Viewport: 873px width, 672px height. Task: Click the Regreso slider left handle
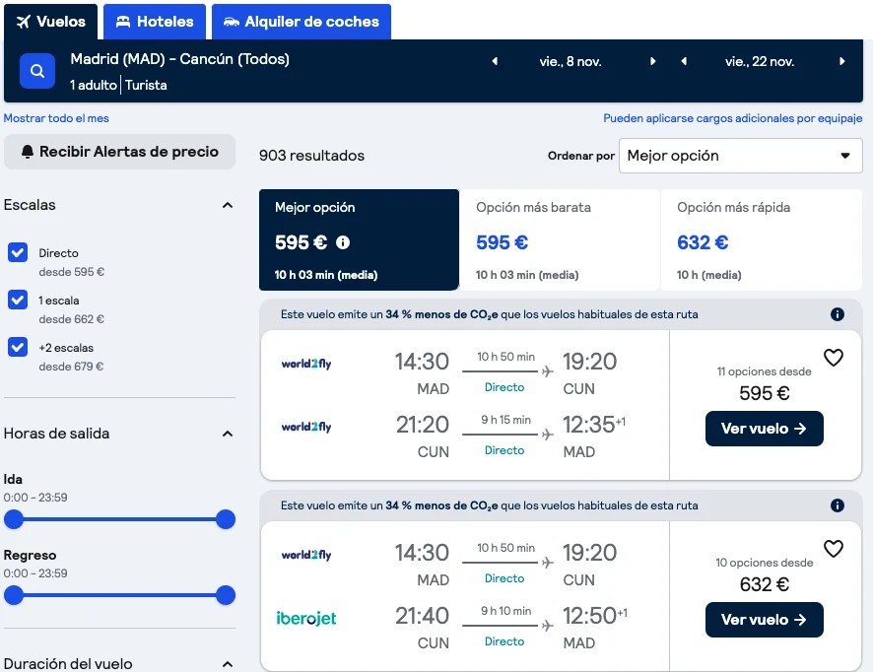click(14, 595)
